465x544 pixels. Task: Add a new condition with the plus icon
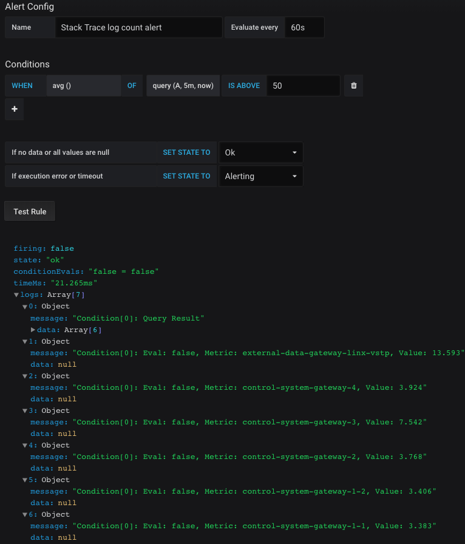pyautogui.click(x=14, y=109)
